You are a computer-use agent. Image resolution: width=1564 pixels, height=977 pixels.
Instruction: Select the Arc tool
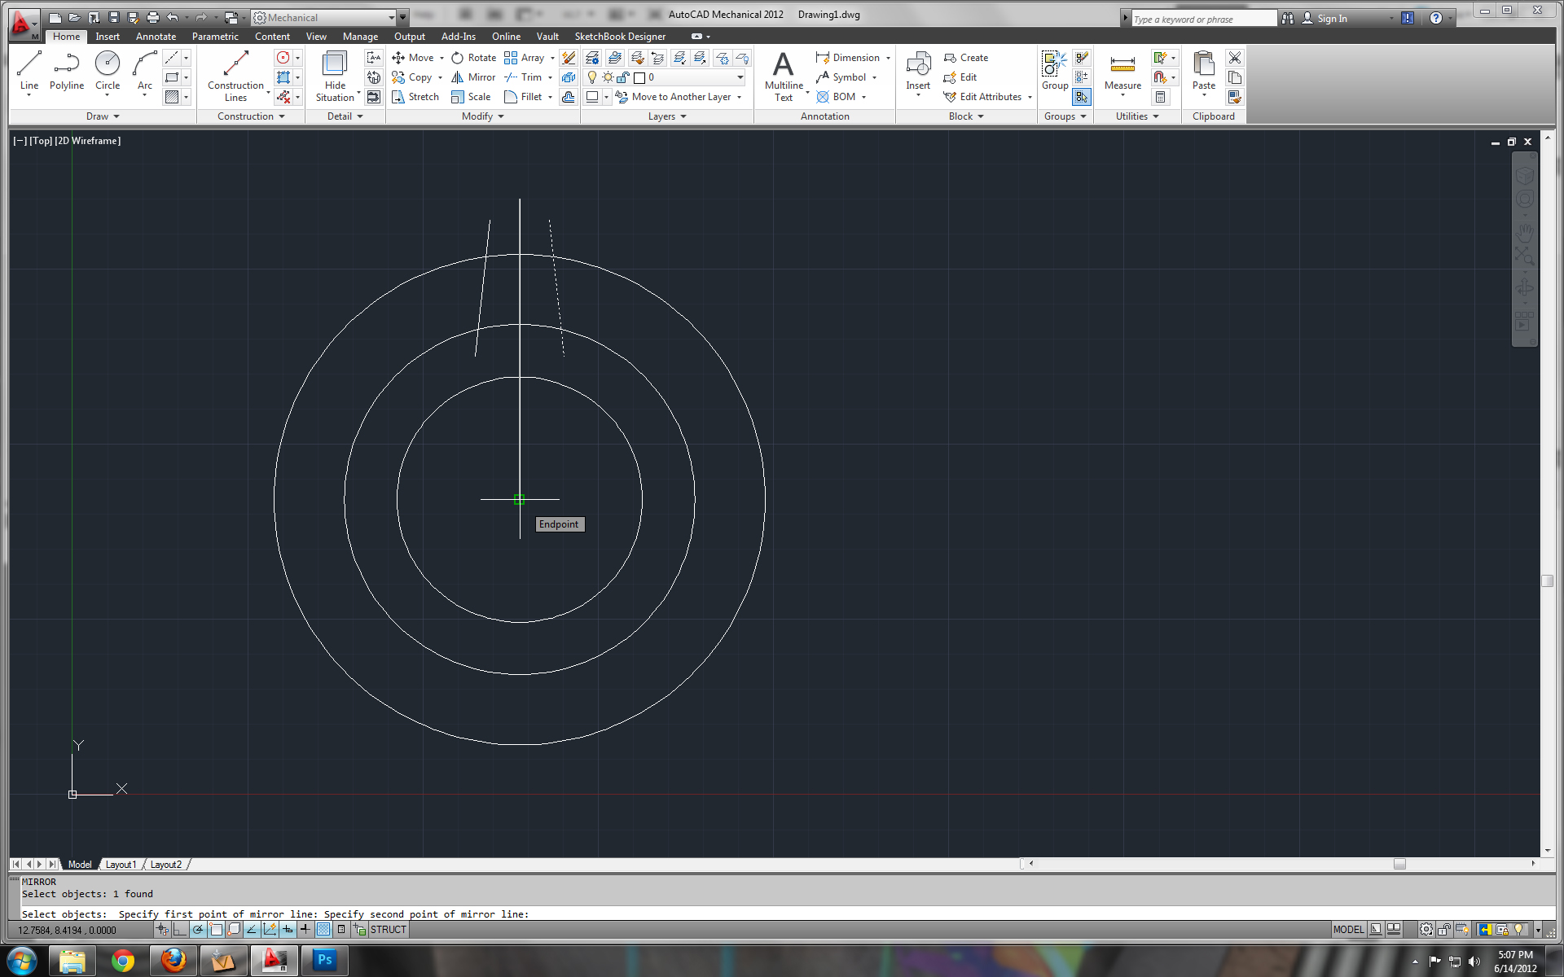point(145,72)
